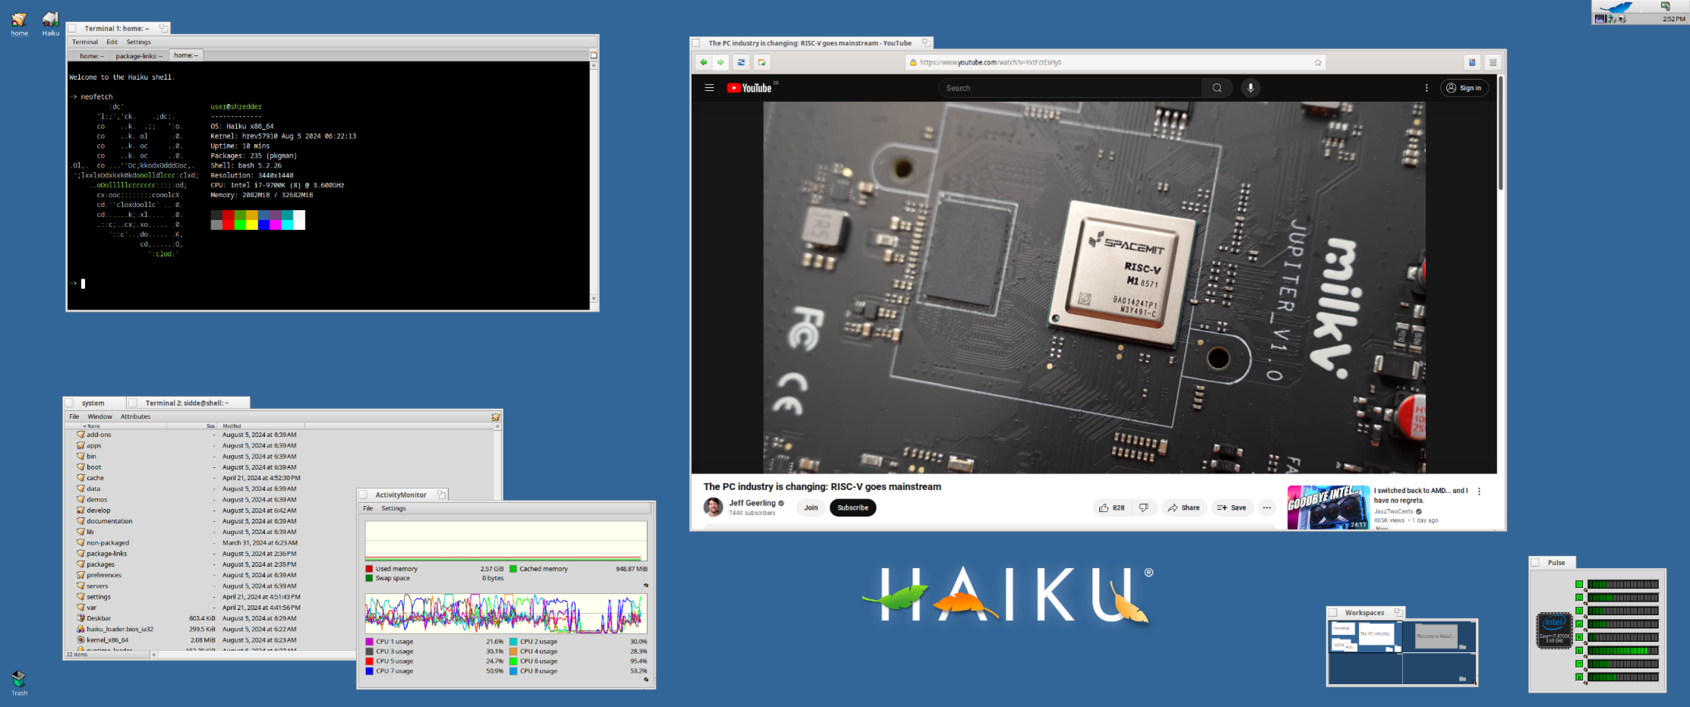This screenshot has height=707, width=1690.
Task: Toggle CPU 6 button in Pulse
Action: [1579, 651]
